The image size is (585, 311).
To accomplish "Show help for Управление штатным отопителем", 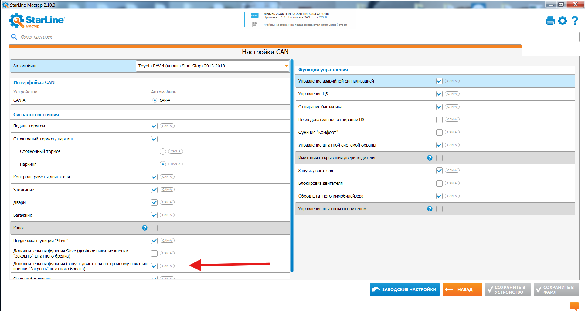I will (x=430, y=209).
